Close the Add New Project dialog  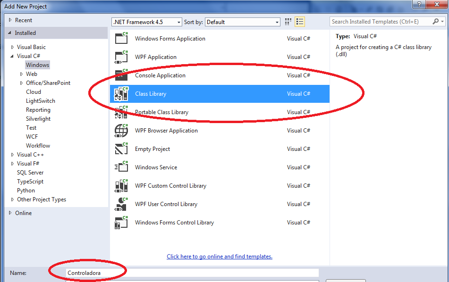tap(437, 4)
